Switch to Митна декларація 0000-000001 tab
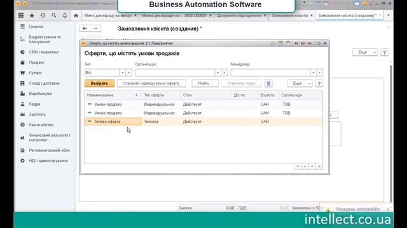 [x=174, y=15]
